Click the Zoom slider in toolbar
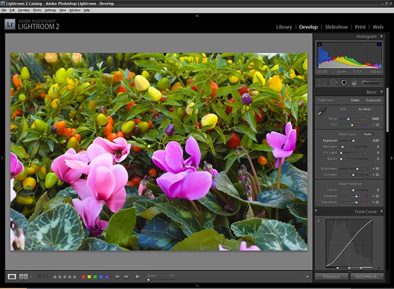The image size is (394, 289). click(x=161, y=279)
